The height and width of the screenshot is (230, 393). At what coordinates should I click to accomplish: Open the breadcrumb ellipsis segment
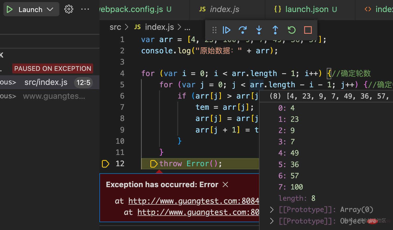(187, 28)
